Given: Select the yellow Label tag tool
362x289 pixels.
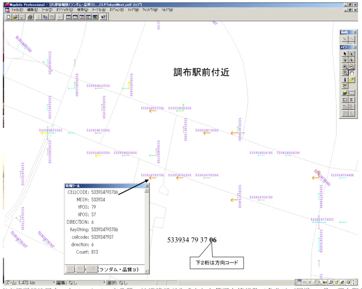Looking at the screenshot, I should (x=352, y=80).
